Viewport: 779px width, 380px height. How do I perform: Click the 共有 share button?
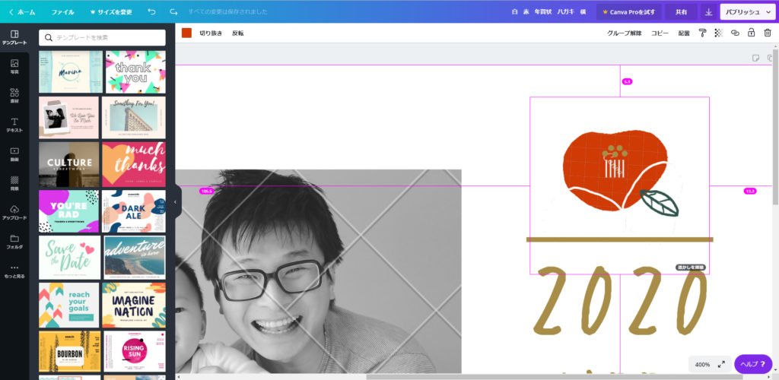point(681,12)
